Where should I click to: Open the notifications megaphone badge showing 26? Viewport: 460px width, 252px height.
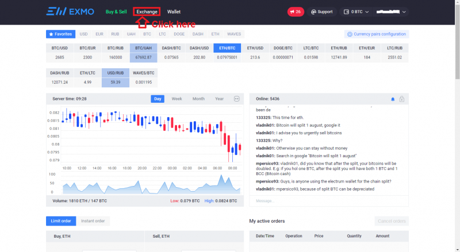click(296, 11)
